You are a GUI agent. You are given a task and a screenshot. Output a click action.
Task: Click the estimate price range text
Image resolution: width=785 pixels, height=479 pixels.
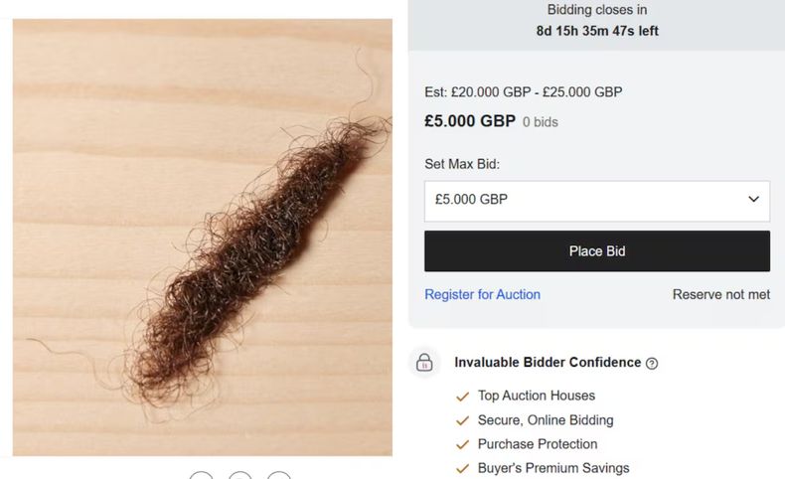click(524, 92)
